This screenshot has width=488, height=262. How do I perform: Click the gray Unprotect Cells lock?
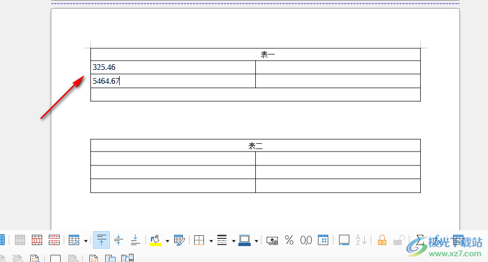[x=399, y=240]
